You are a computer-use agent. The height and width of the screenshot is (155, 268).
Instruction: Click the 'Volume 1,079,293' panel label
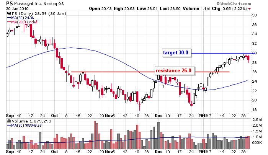31,121
